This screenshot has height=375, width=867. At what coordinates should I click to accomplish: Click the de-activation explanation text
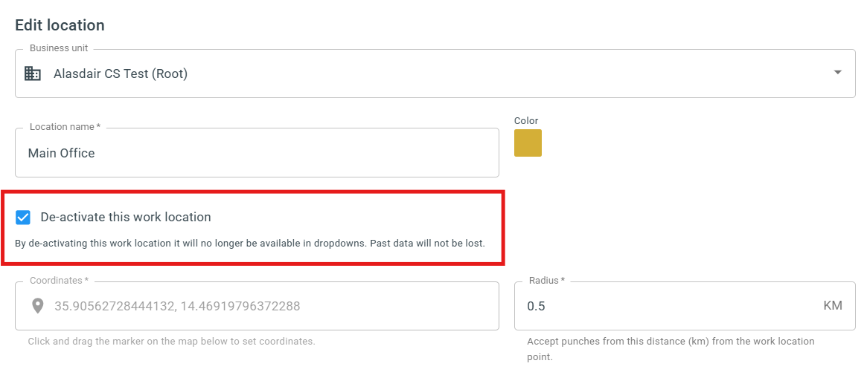[x=250, y=244]
